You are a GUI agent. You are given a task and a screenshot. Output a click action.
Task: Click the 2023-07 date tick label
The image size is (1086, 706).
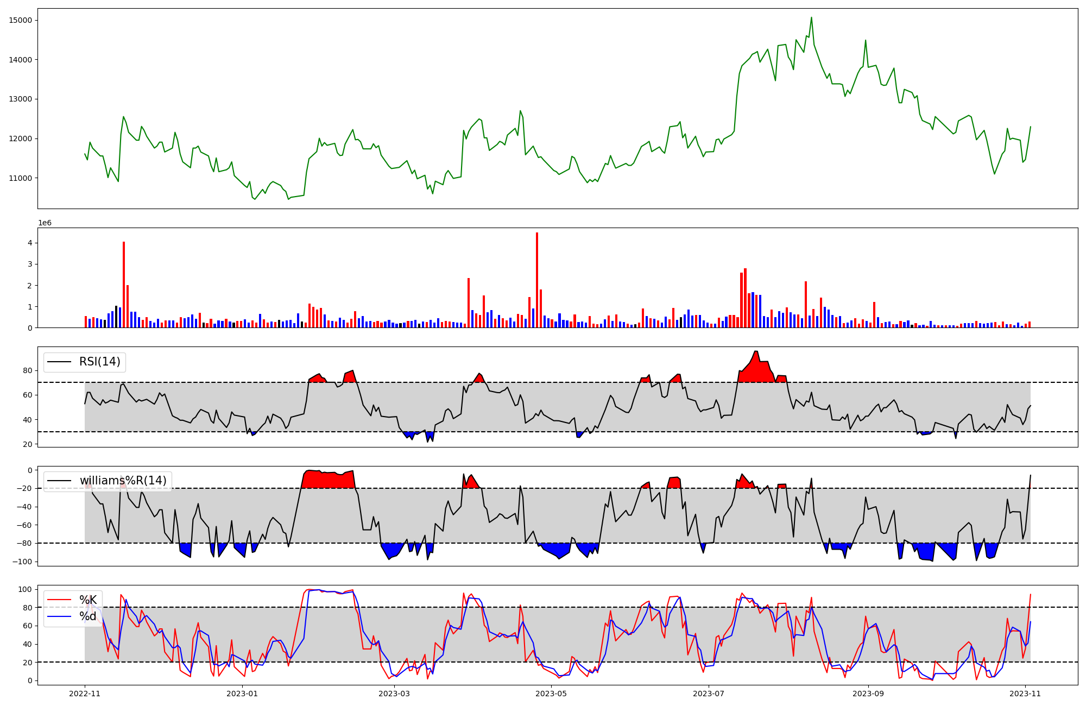709,694
